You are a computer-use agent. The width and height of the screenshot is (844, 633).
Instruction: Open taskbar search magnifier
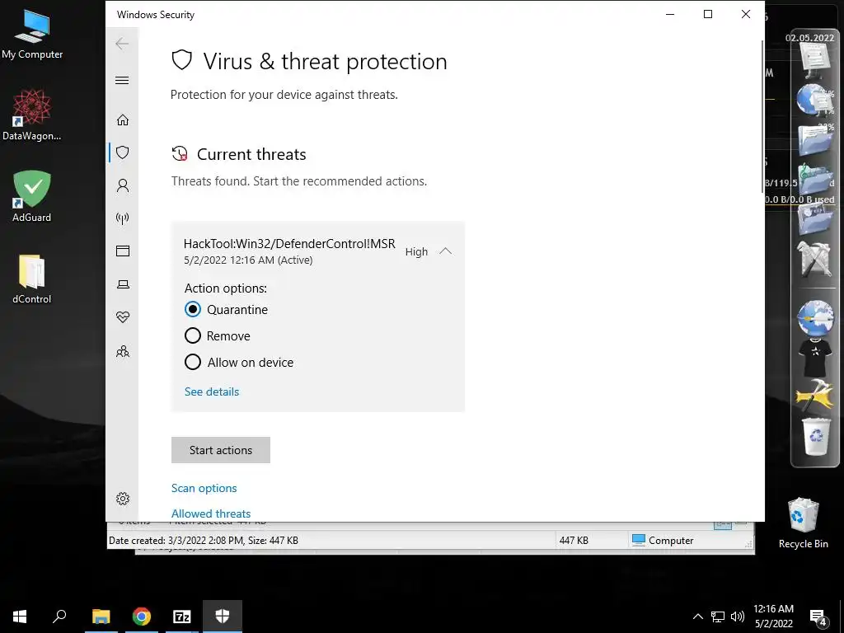pos(59,617)
